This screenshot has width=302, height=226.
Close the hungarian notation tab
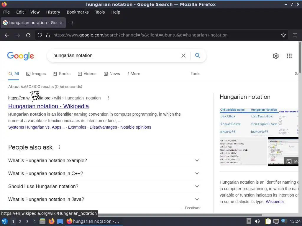coord(61,23)
